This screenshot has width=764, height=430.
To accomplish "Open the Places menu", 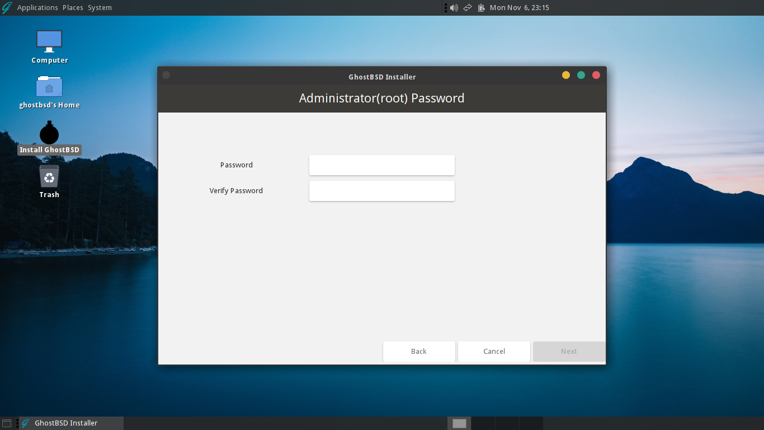I will (x=73, y=8).
